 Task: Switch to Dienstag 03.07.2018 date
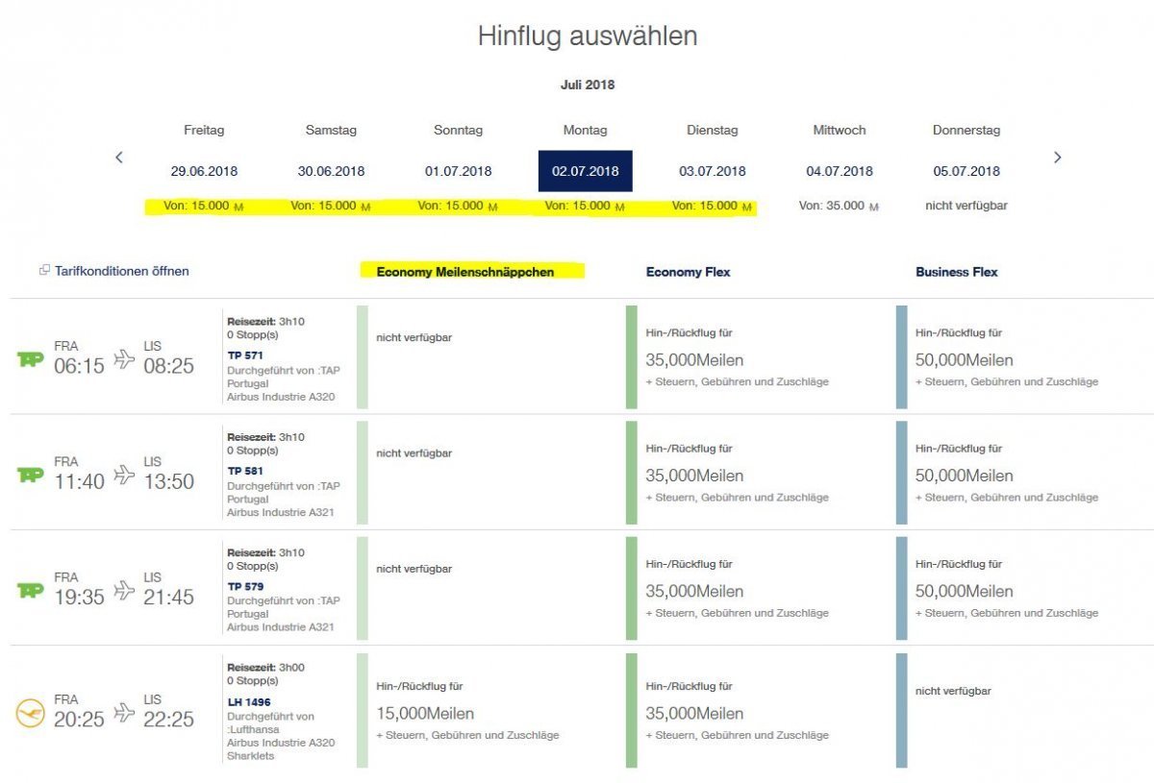[x=712, y=171]
